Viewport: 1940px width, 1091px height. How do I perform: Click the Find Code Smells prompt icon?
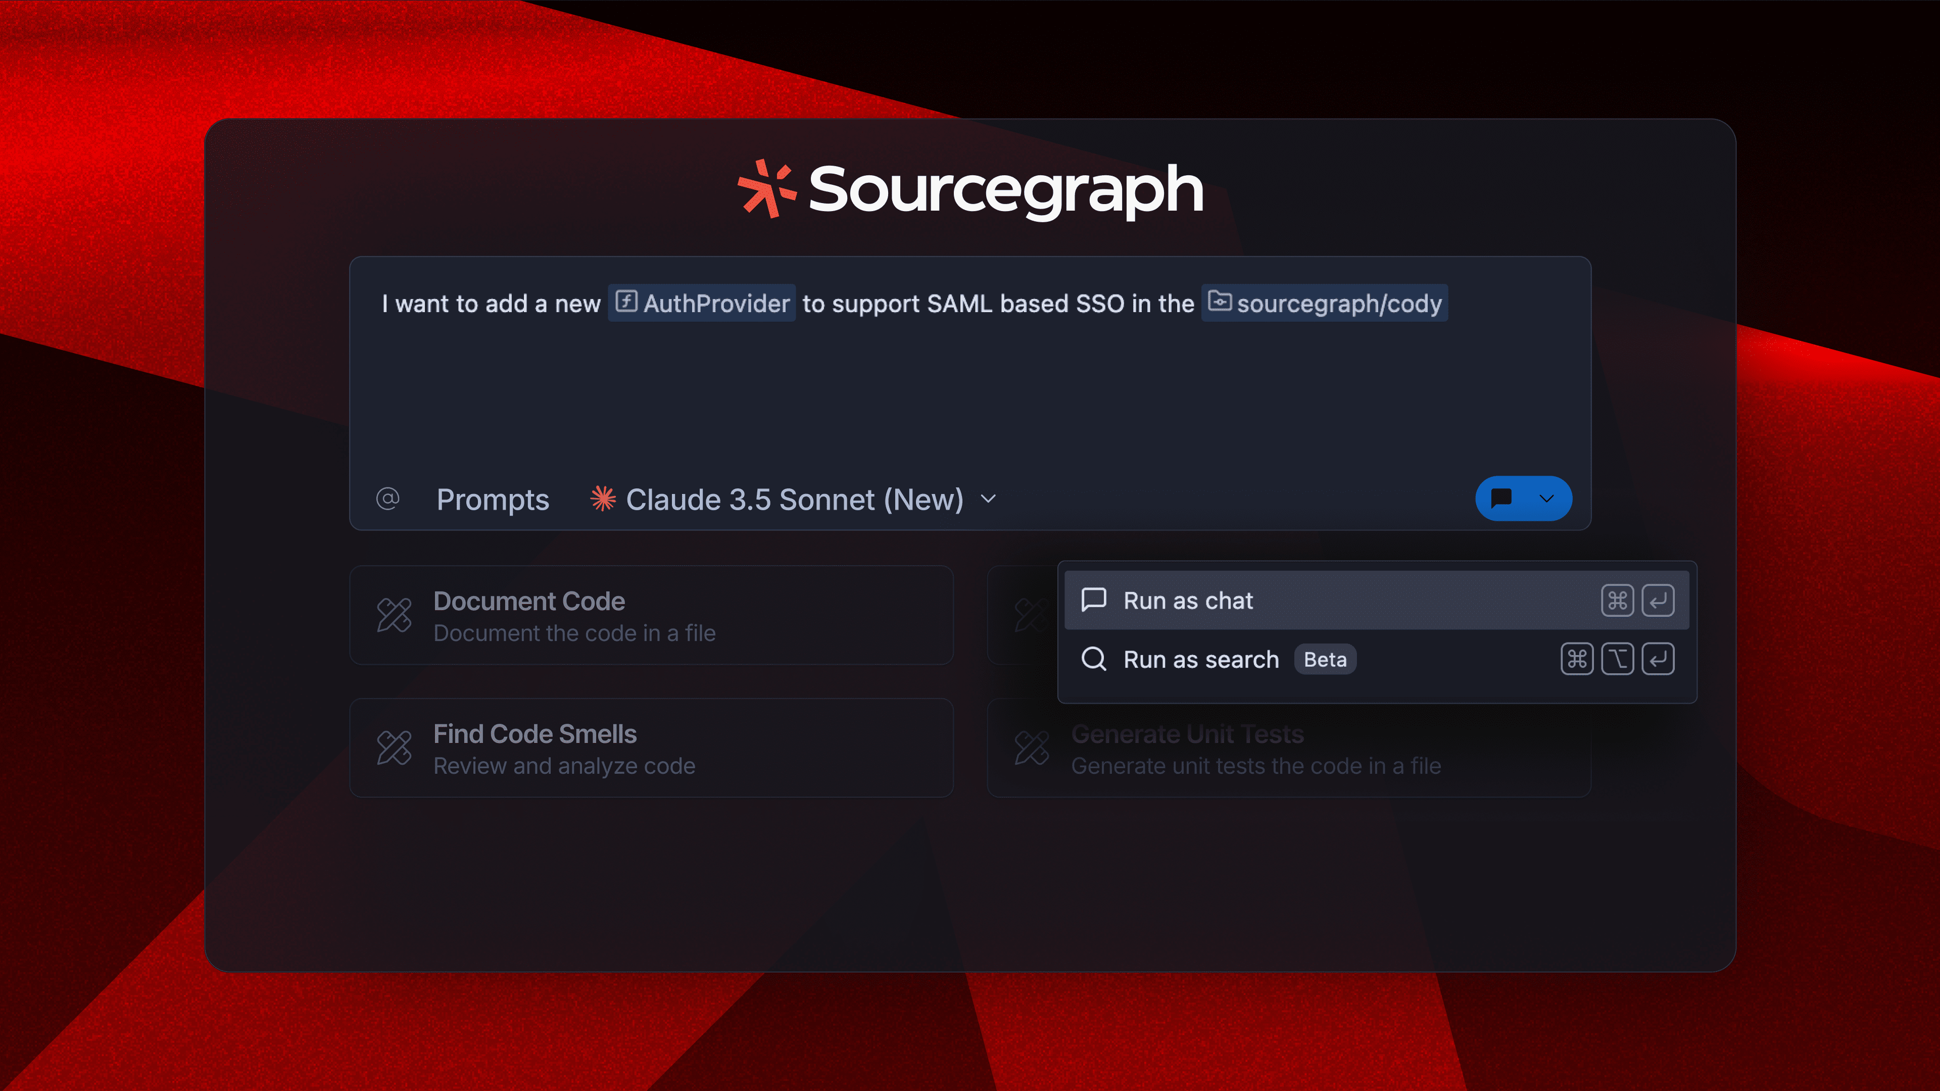[394, 748]
